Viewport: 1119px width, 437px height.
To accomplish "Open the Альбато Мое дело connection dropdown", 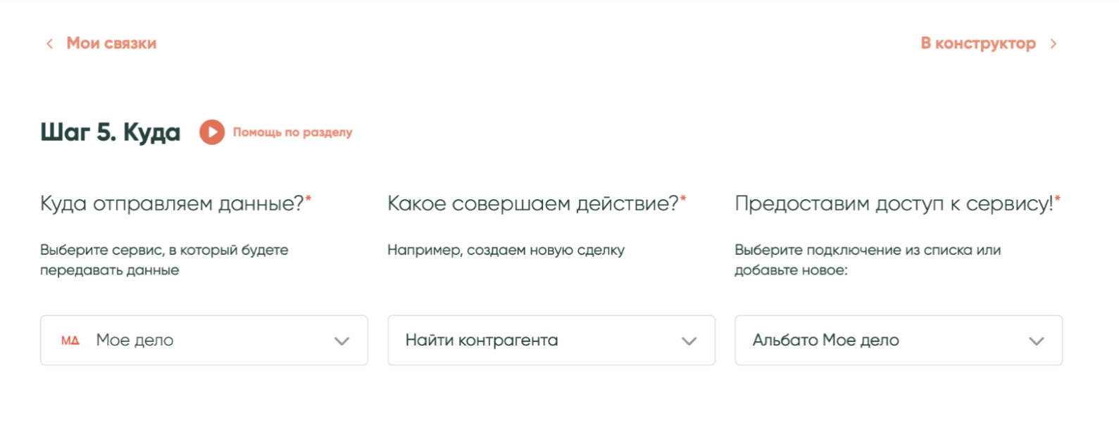I will pyautogui.click(x=880, y=341).
